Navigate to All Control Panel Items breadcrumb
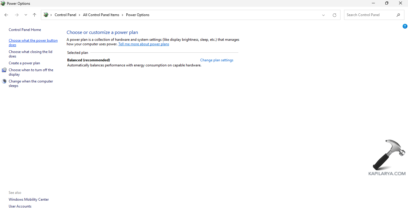The height and width of the screenshot is (212, 408). 101,15
